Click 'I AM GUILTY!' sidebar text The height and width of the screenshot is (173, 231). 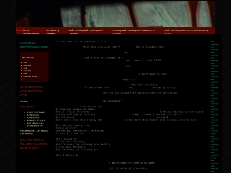pos(27,134)
